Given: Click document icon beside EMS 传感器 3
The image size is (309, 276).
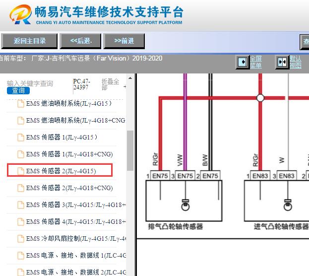Looking at the screenshot, I should click(21, 205).
